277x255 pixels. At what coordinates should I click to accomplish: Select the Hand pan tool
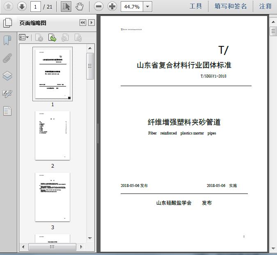pyautogui.click(x=79, y=6)
